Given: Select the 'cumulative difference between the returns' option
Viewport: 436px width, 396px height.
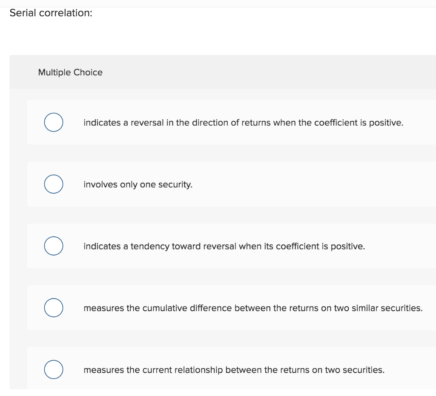Looking at the screenshot, I should [53, 307].
